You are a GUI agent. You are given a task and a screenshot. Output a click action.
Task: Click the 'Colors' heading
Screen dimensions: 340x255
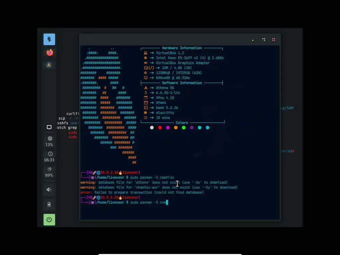pyautogui.click(x=182, y=123)
